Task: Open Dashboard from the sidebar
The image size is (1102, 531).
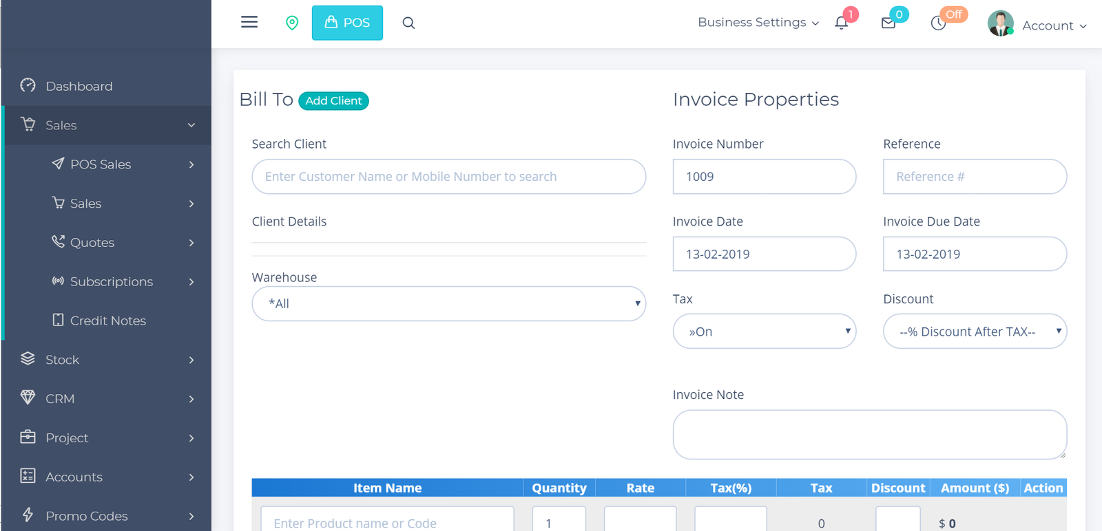Action: pos(79,86)
